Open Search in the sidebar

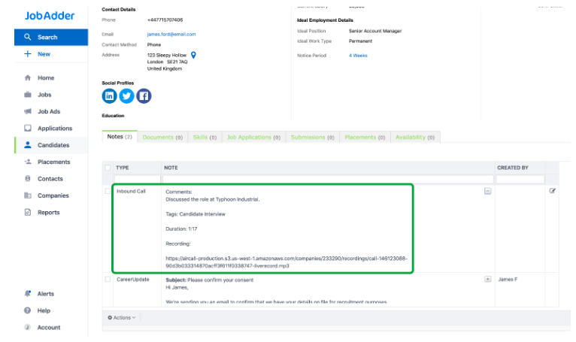point(51,37)
